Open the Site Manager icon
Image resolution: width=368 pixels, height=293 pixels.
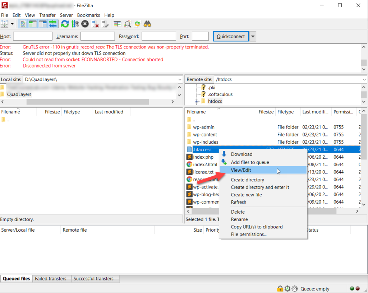click(x=4, y=24)
